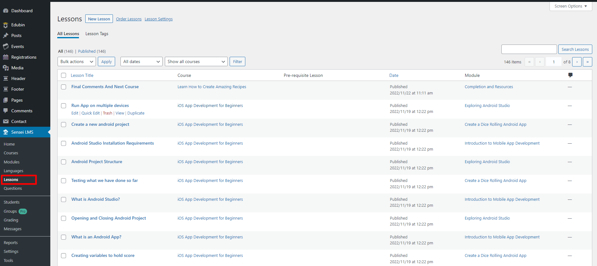This screenshot has width=597, height=266.
Task: Check the box beside Android Project Structure
Action: (64, 162)
